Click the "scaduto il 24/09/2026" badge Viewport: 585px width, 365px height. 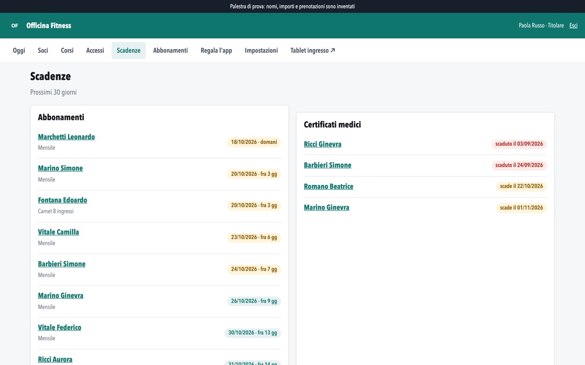[519, 165]
